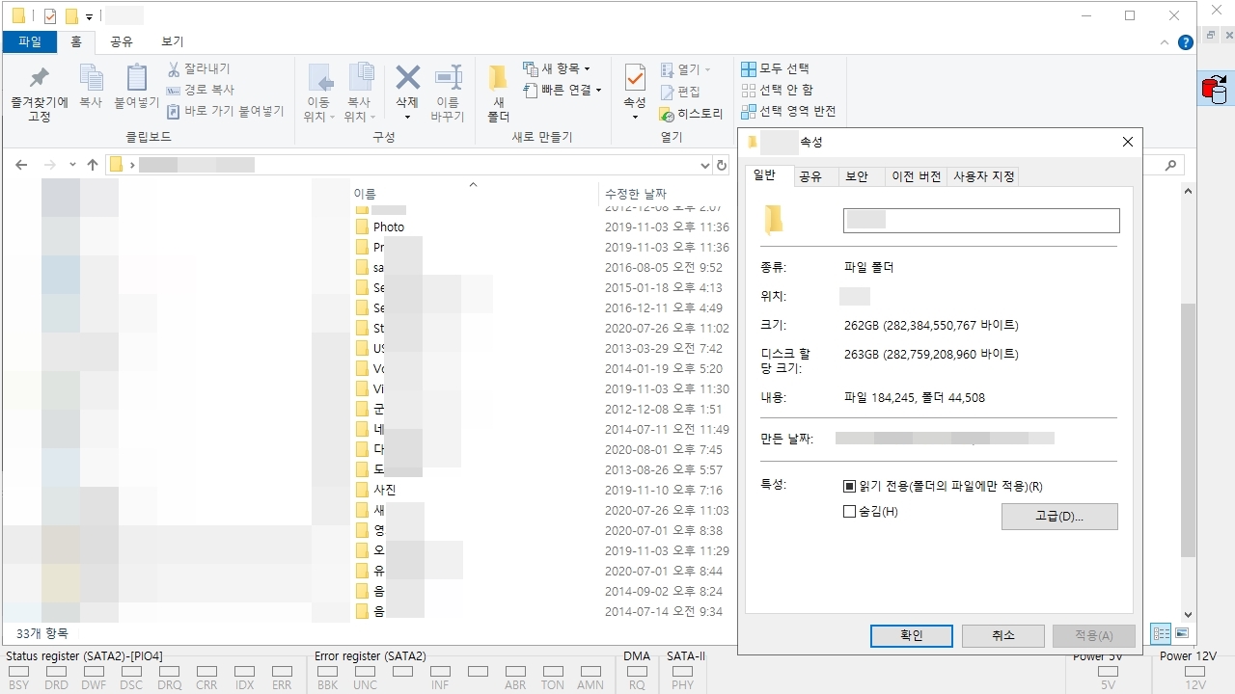1235x694 pixels.
Task: Click the 즐겨찾기에 고정 pin icon
Action: 39,78
